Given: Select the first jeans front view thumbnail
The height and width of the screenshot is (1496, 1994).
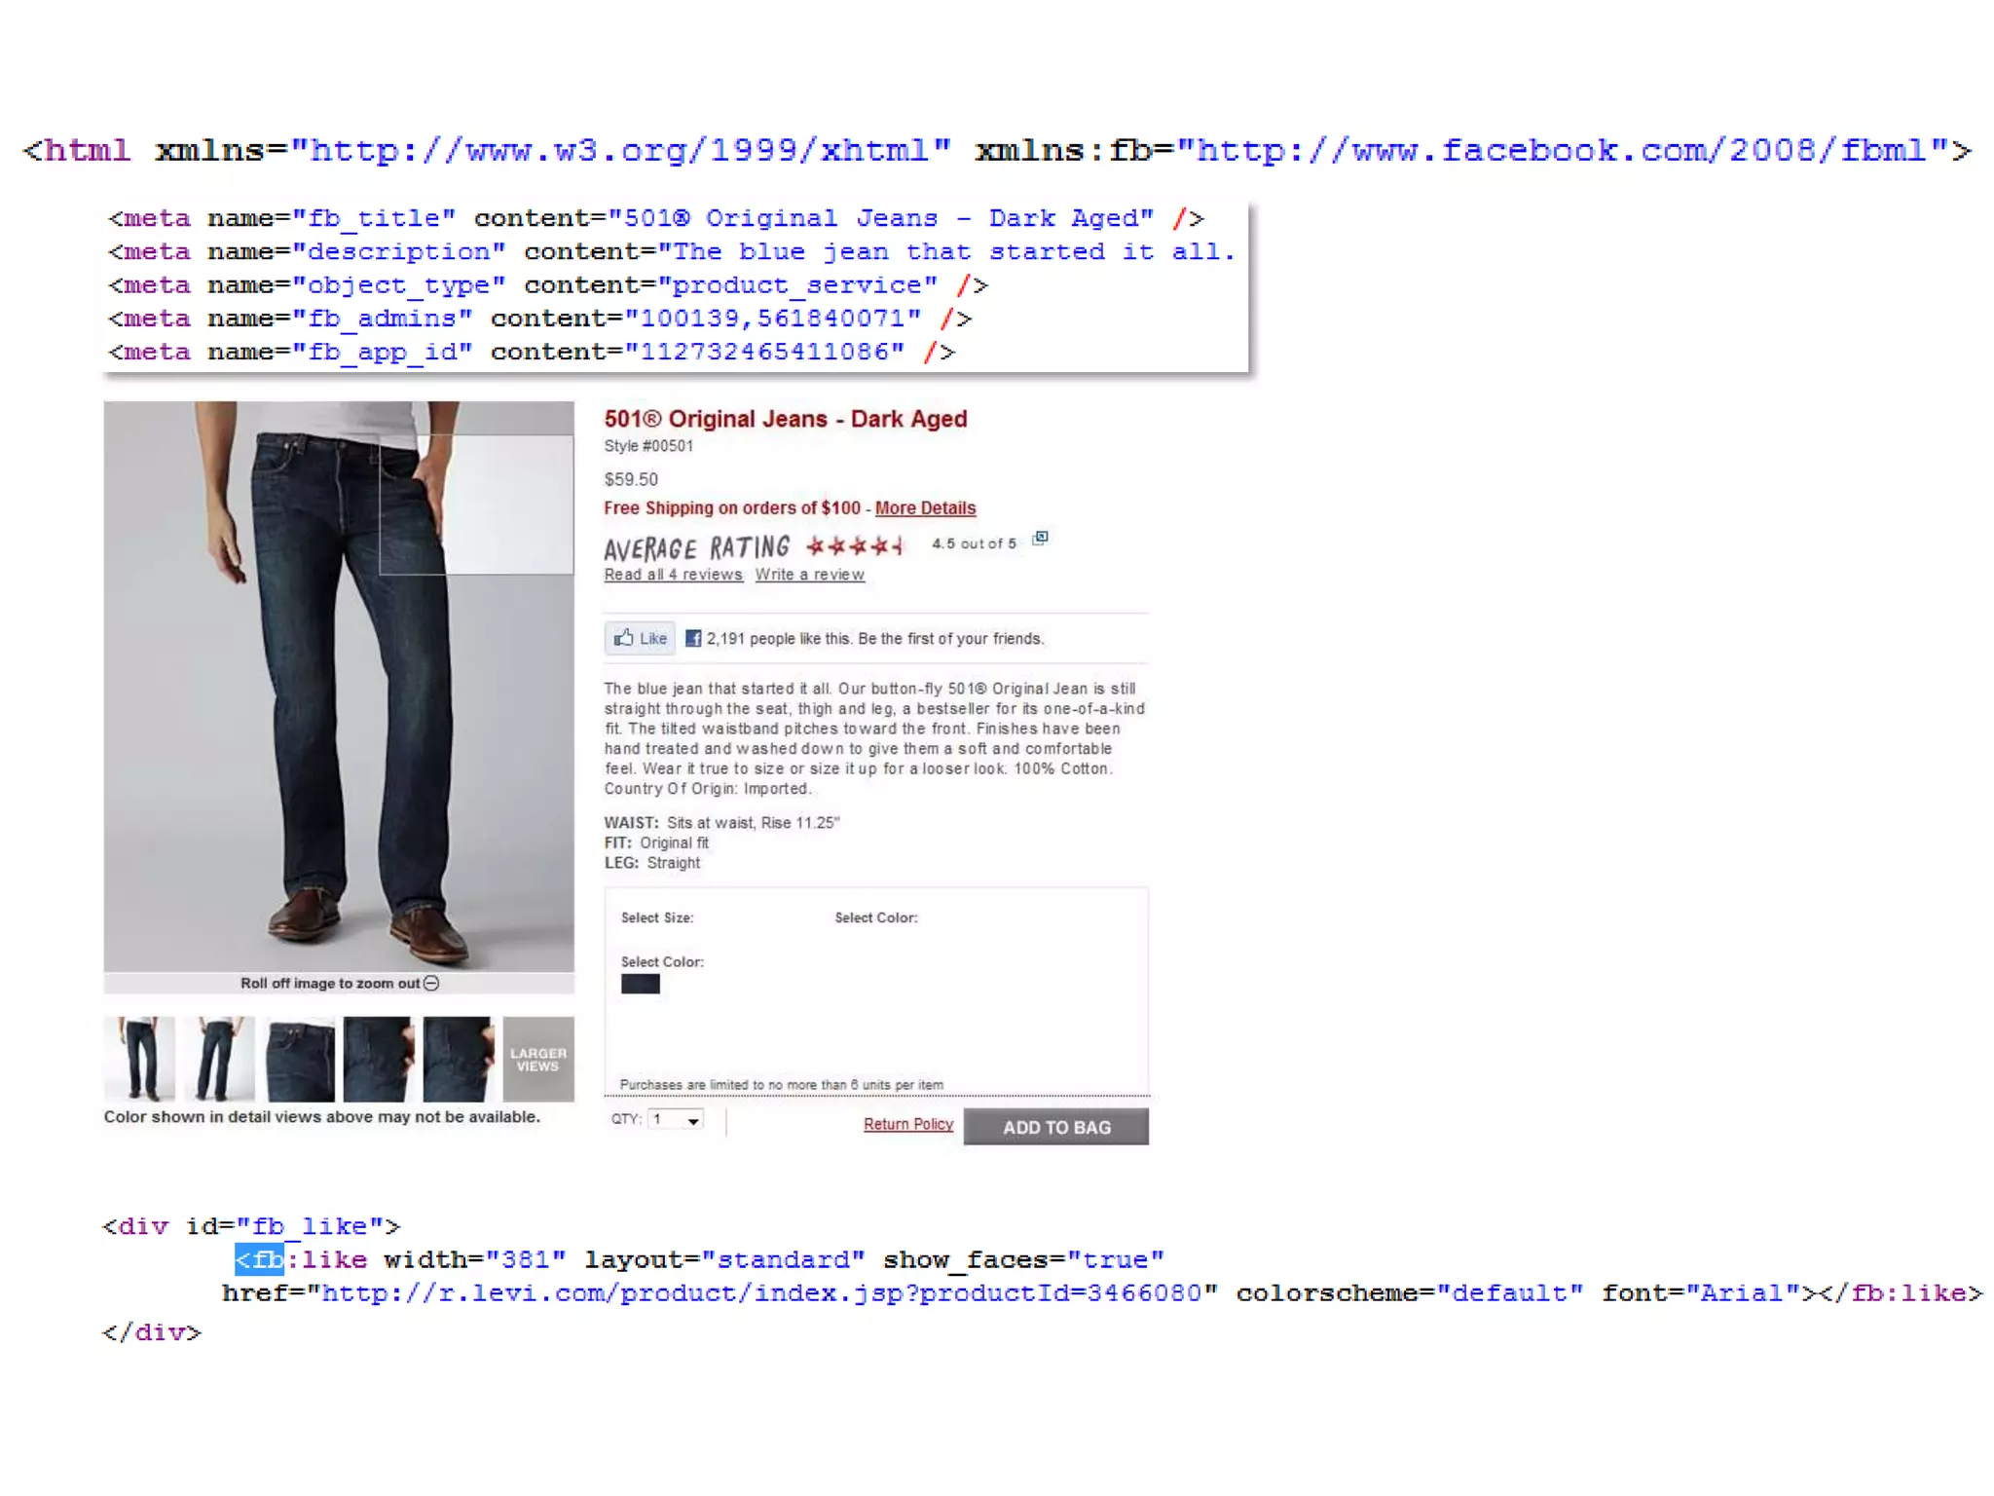Looking at the screenshot, I should pos(140,1059).
